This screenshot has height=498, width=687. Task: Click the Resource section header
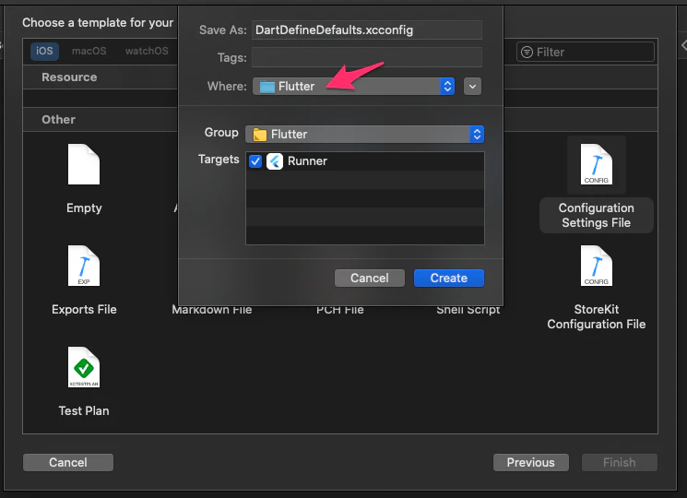click(69, 77)
